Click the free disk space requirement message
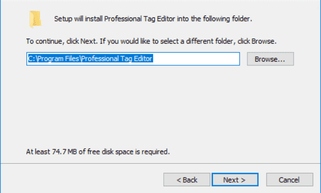The height and width of the screenshot is (193, 321). tap(98, 152)
